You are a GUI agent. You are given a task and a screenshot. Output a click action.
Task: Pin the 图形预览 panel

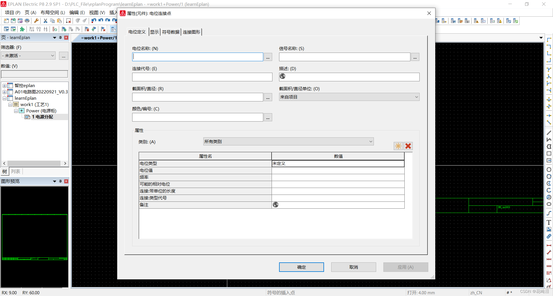tap(60, 181)
